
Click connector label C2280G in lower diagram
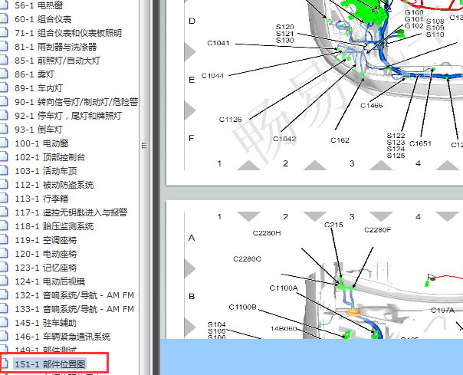coord(248,259)
